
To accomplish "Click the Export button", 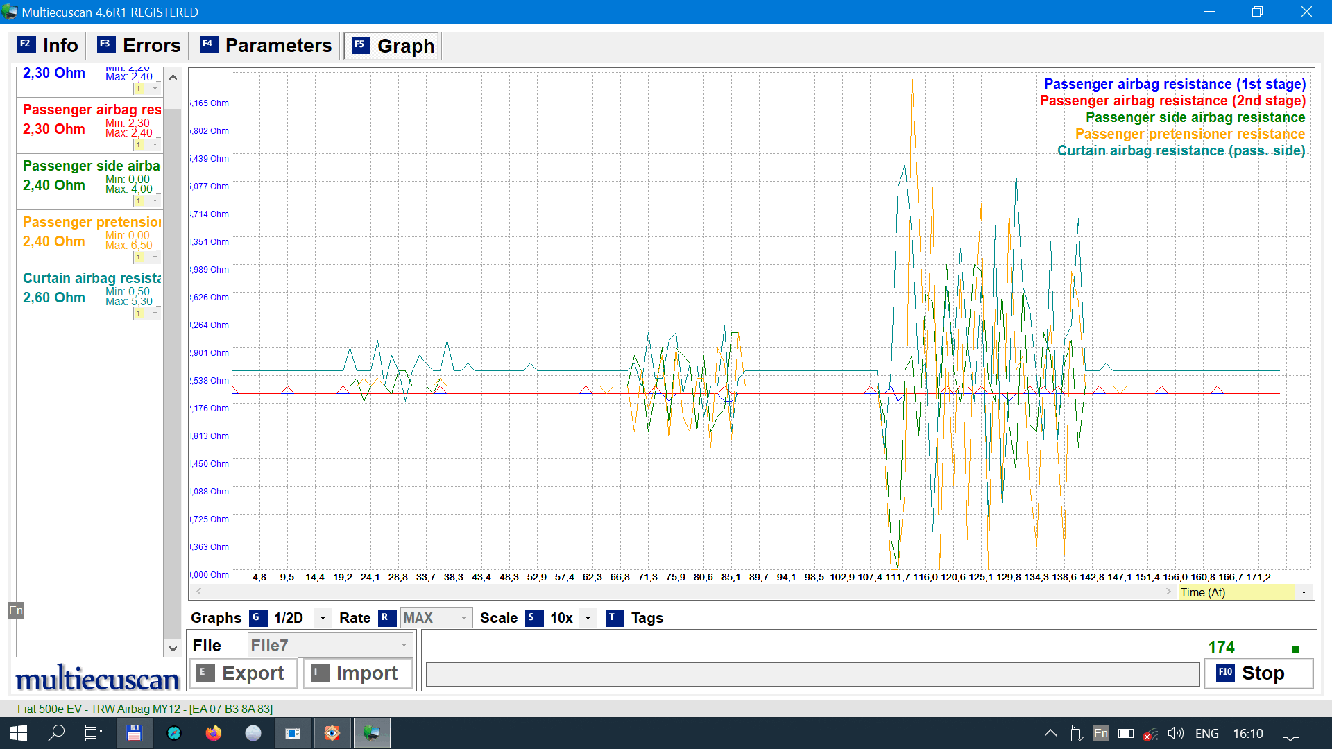I will pos(243,673).
